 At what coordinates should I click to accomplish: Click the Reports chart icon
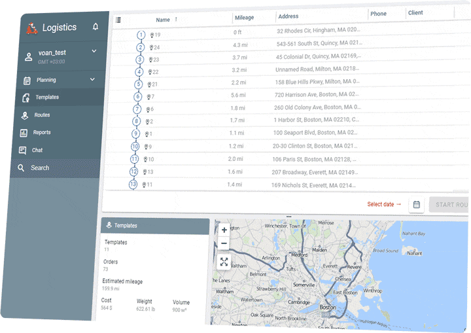[24, 133]
